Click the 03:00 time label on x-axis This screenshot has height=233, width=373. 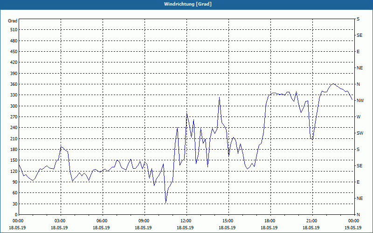pyautogui.click(x=61, y=221)
